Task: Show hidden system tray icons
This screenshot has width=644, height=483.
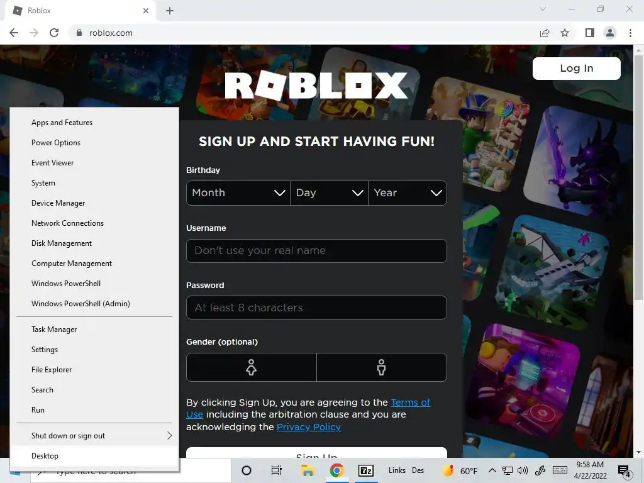Action: pyautogui.click(x=492, y=470)
